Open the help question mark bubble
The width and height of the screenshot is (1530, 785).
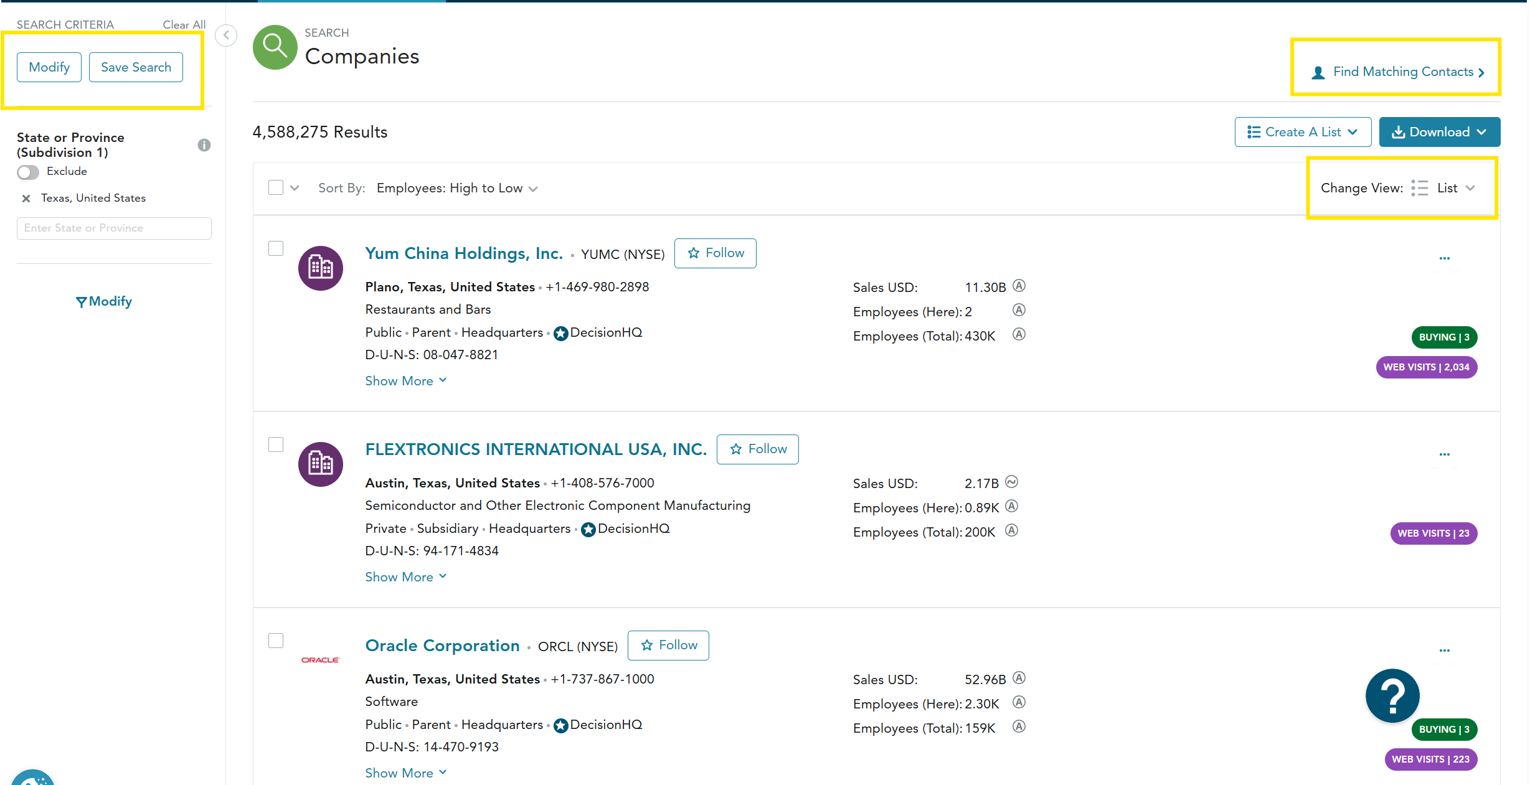coord(1392,695)
